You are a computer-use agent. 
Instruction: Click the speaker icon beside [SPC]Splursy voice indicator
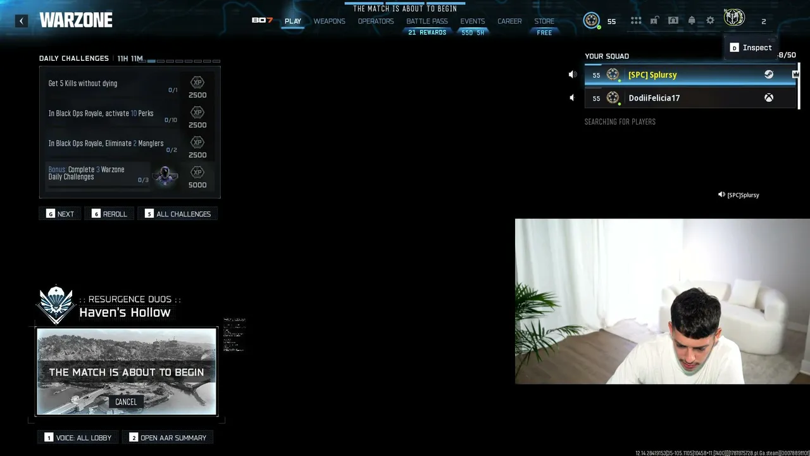pos(721,194)
